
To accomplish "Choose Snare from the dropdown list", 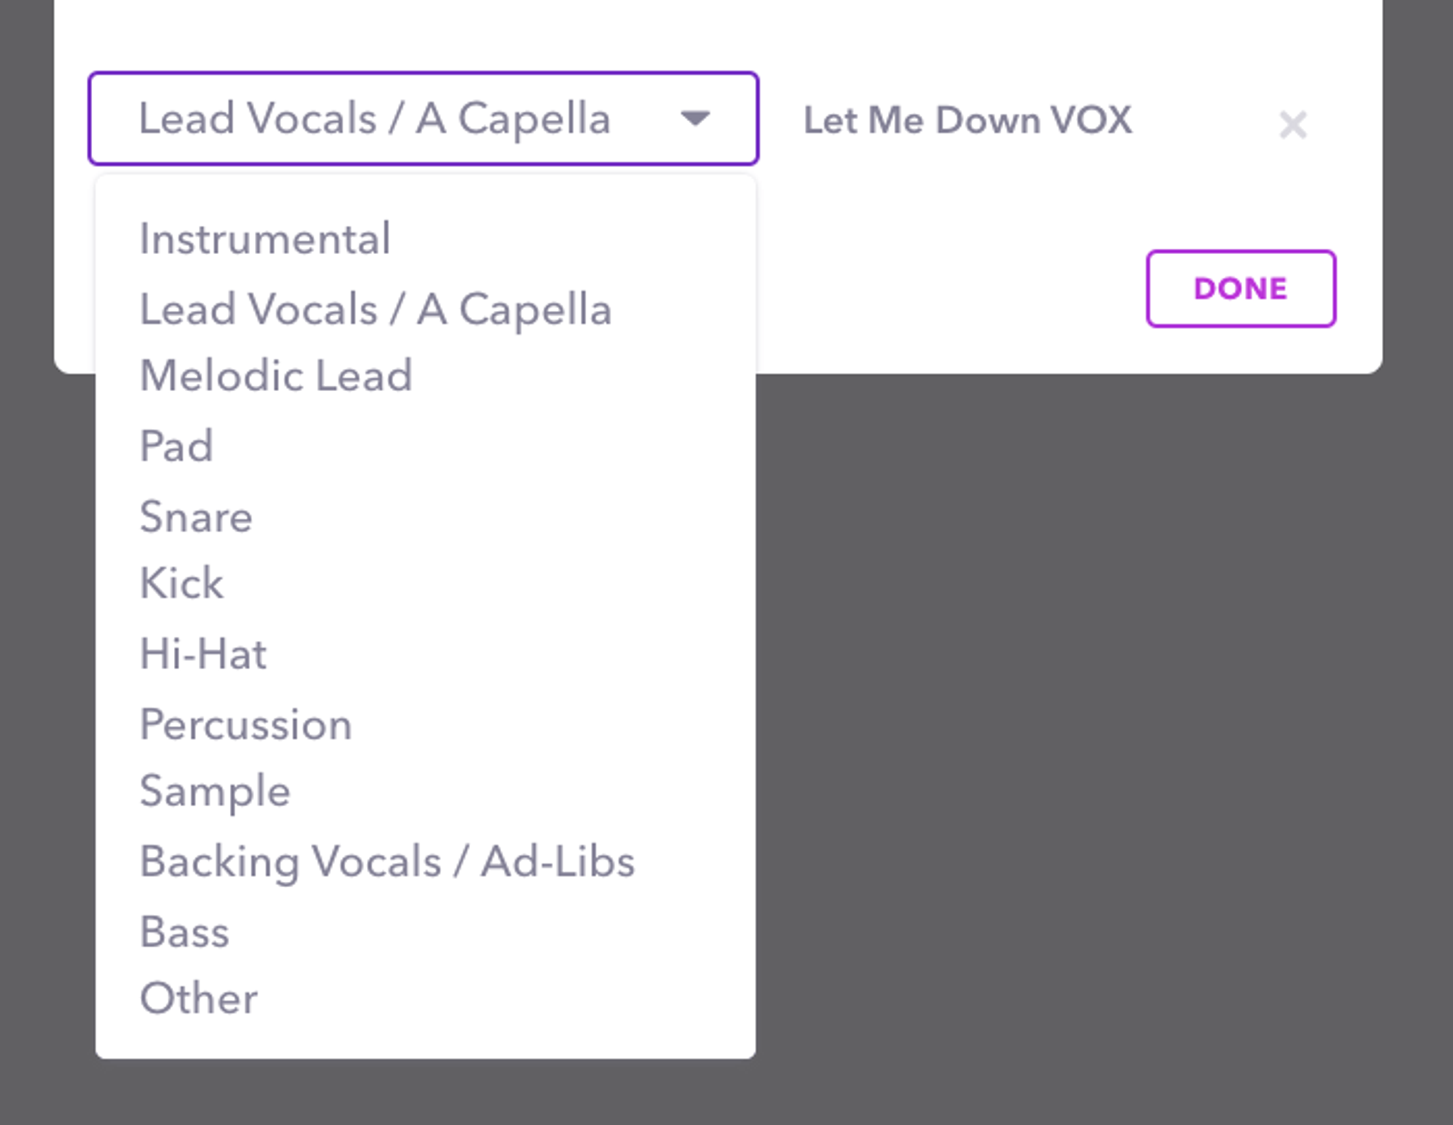I will (196, 517).
